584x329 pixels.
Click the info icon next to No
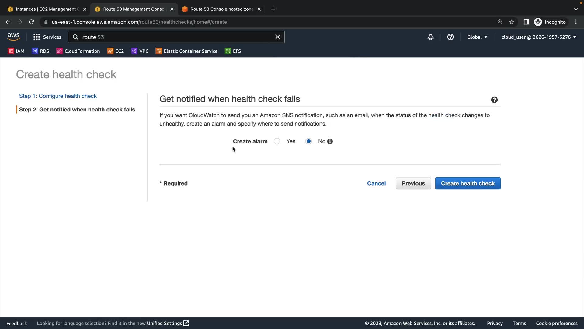pyautogui.click(x=330, y=141)
